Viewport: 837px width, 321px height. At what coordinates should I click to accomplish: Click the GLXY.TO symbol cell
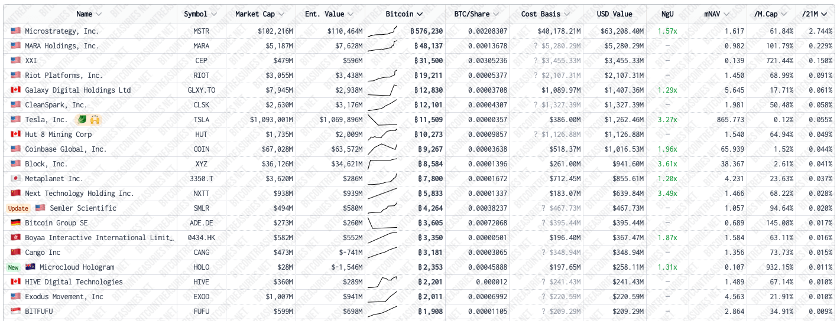[x=201, y=90]
